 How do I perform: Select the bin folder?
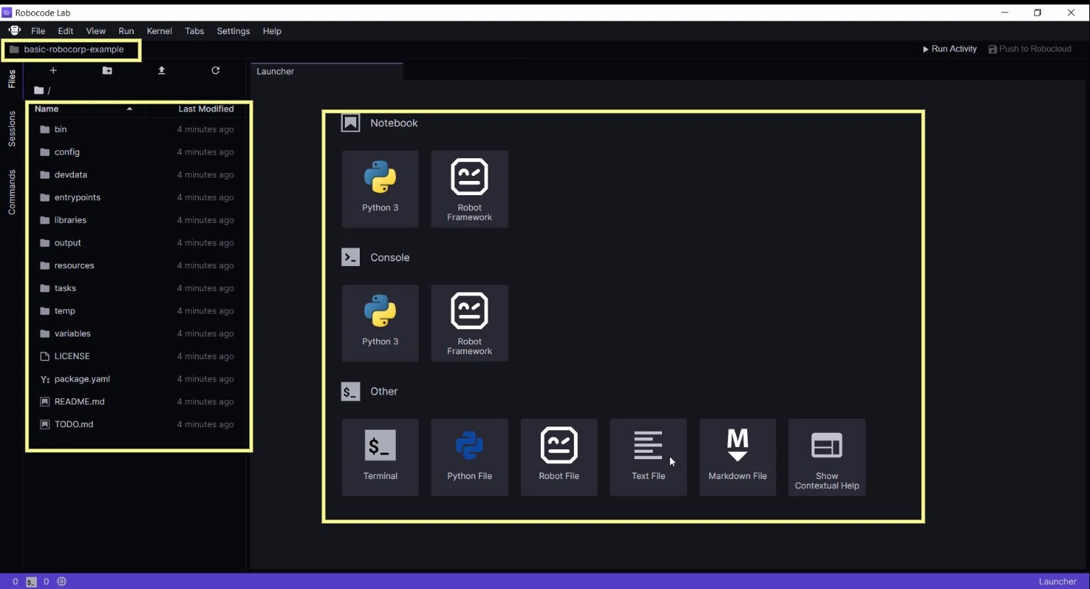click(x=138, y=129)
